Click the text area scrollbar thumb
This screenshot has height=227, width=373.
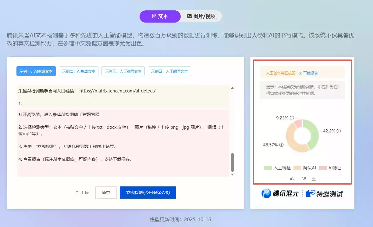[x=233, y=162]
